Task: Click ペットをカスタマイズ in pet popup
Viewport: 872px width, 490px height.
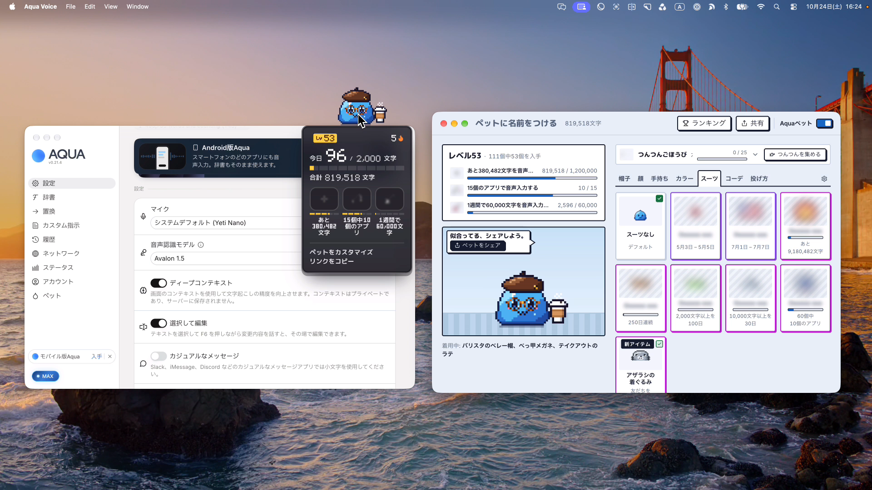Action: pos(341,252)
